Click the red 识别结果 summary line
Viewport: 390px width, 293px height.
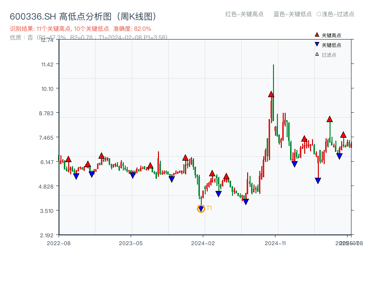coord(80,29)
